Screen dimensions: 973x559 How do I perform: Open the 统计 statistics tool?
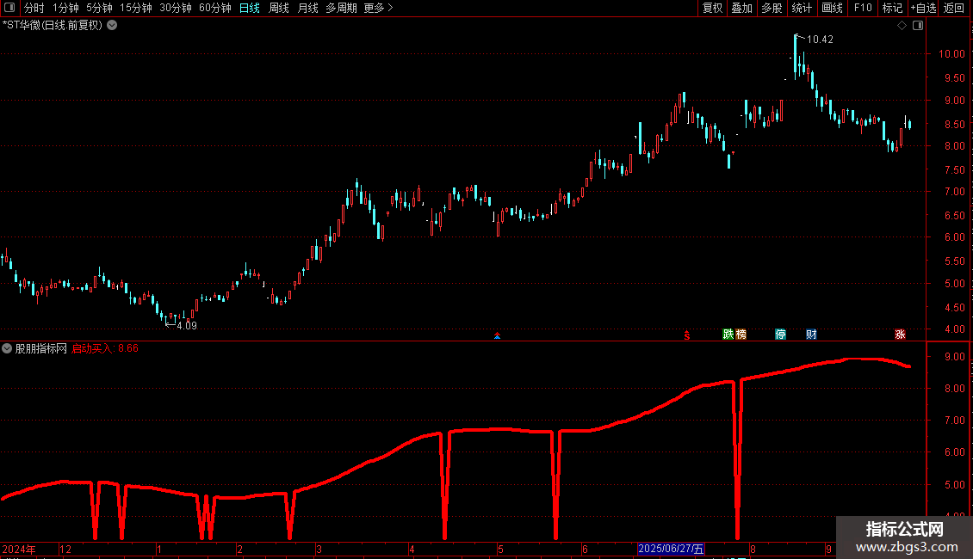[802, 8]
